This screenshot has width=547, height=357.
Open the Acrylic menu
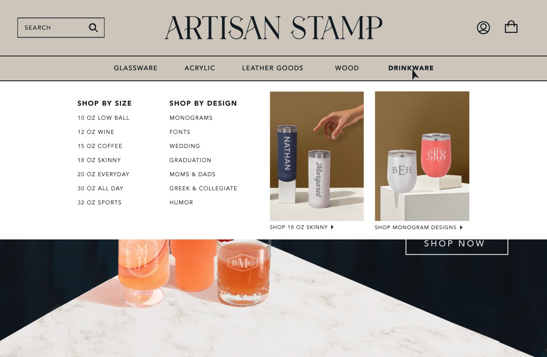(x=200, y=68)
